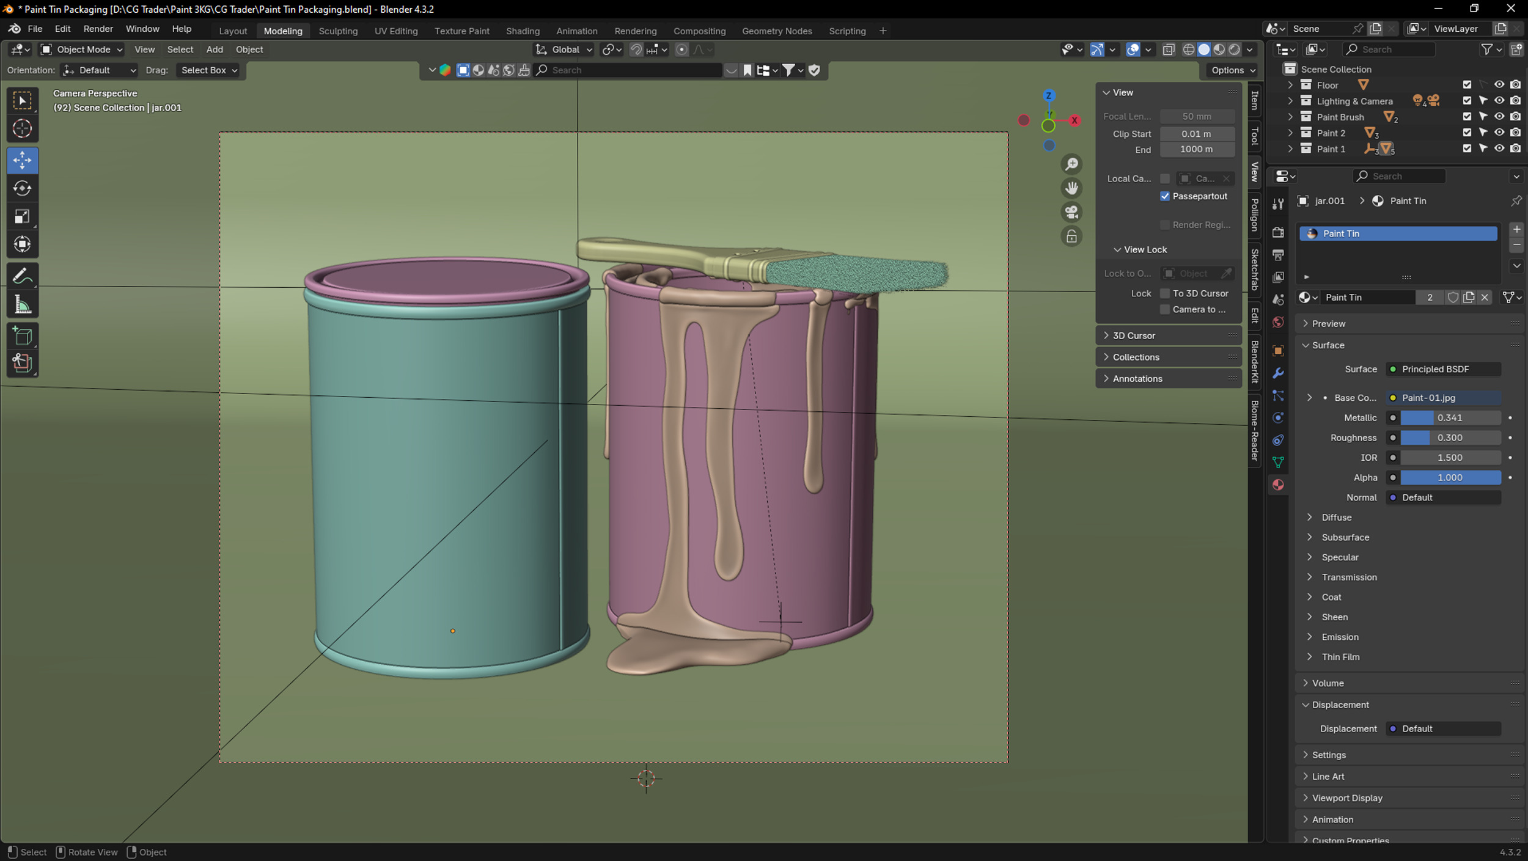Toggle the Local Camera checkbox

[x=1165, y=178]
